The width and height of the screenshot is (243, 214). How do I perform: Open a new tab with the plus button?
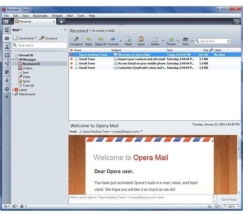(x=62, y=22)
